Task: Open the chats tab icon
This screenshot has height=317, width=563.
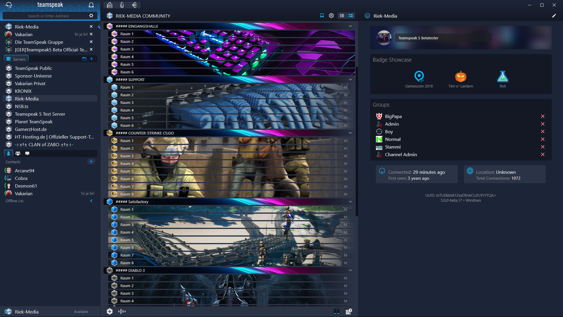Action: coord(27,153)
